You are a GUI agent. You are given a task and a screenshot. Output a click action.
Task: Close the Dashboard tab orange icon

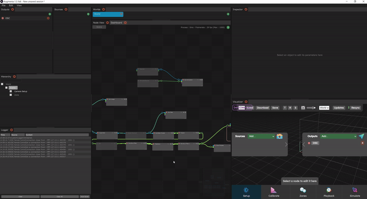(125, 22)
